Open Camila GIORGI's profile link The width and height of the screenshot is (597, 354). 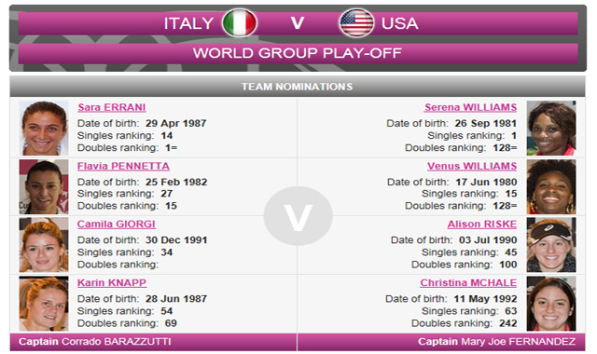tap(116, 224)
